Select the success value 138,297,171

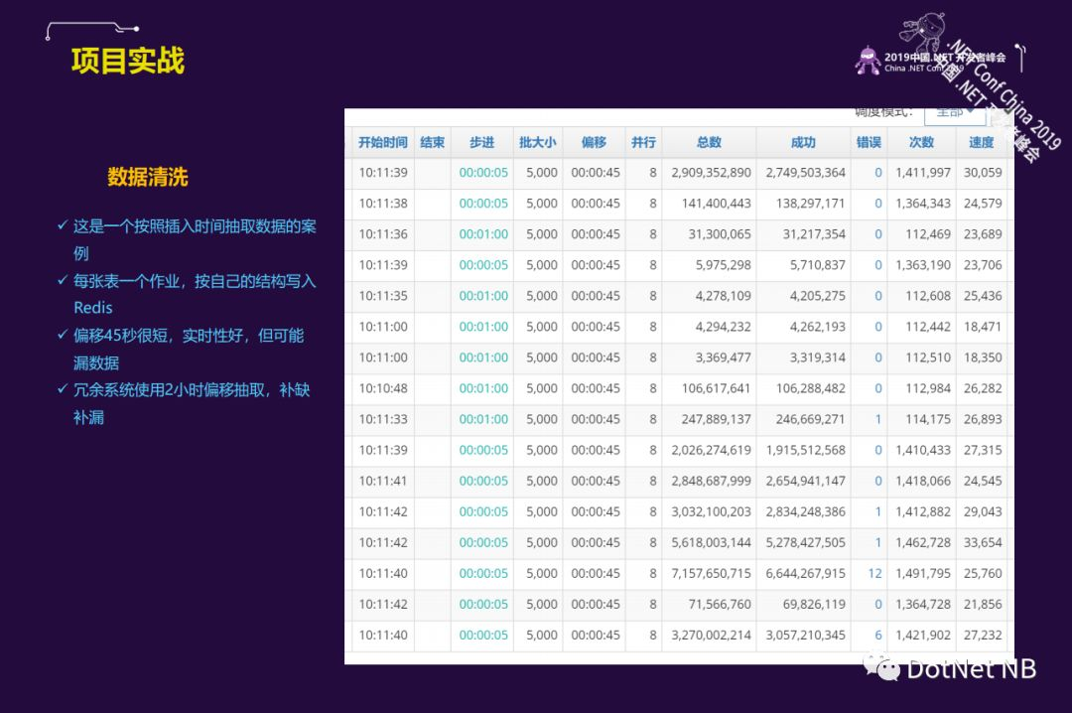click(811, 204)
